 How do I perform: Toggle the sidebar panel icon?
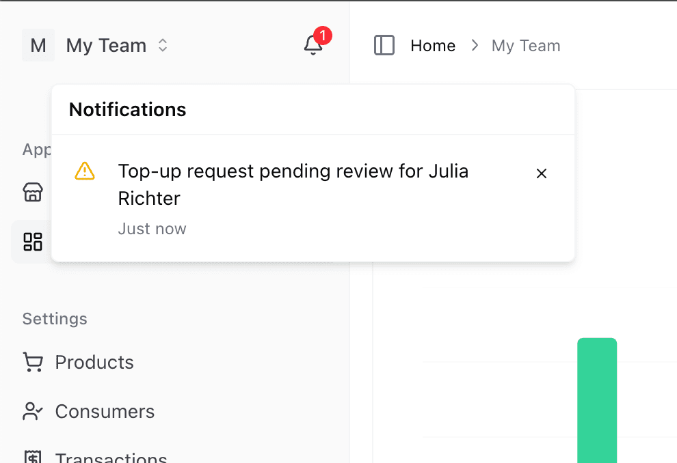point(384,46)
